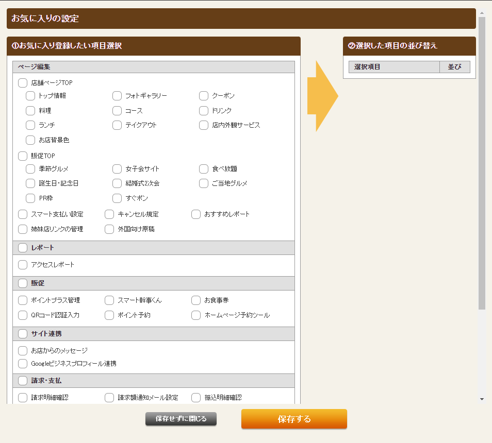Check the 店舗ページTOP checkbox
The height and width of the screenshot is (443, 492).
[23, 83]
